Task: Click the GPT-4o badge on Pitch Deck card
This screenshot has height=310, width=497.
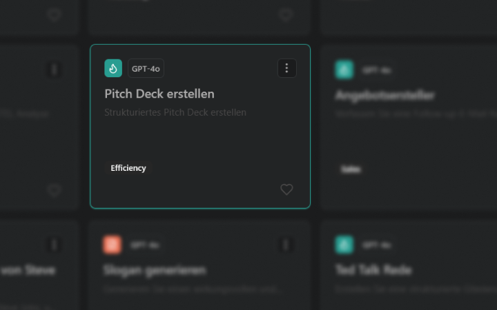Action: [x=146, y=68]
